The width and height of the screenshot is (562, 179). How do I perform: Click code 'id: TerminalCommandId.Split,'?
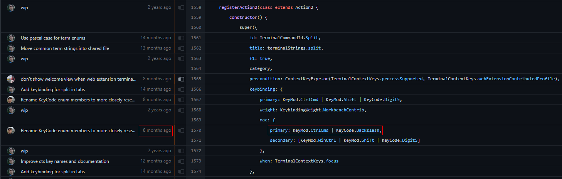tap(285, 38)
